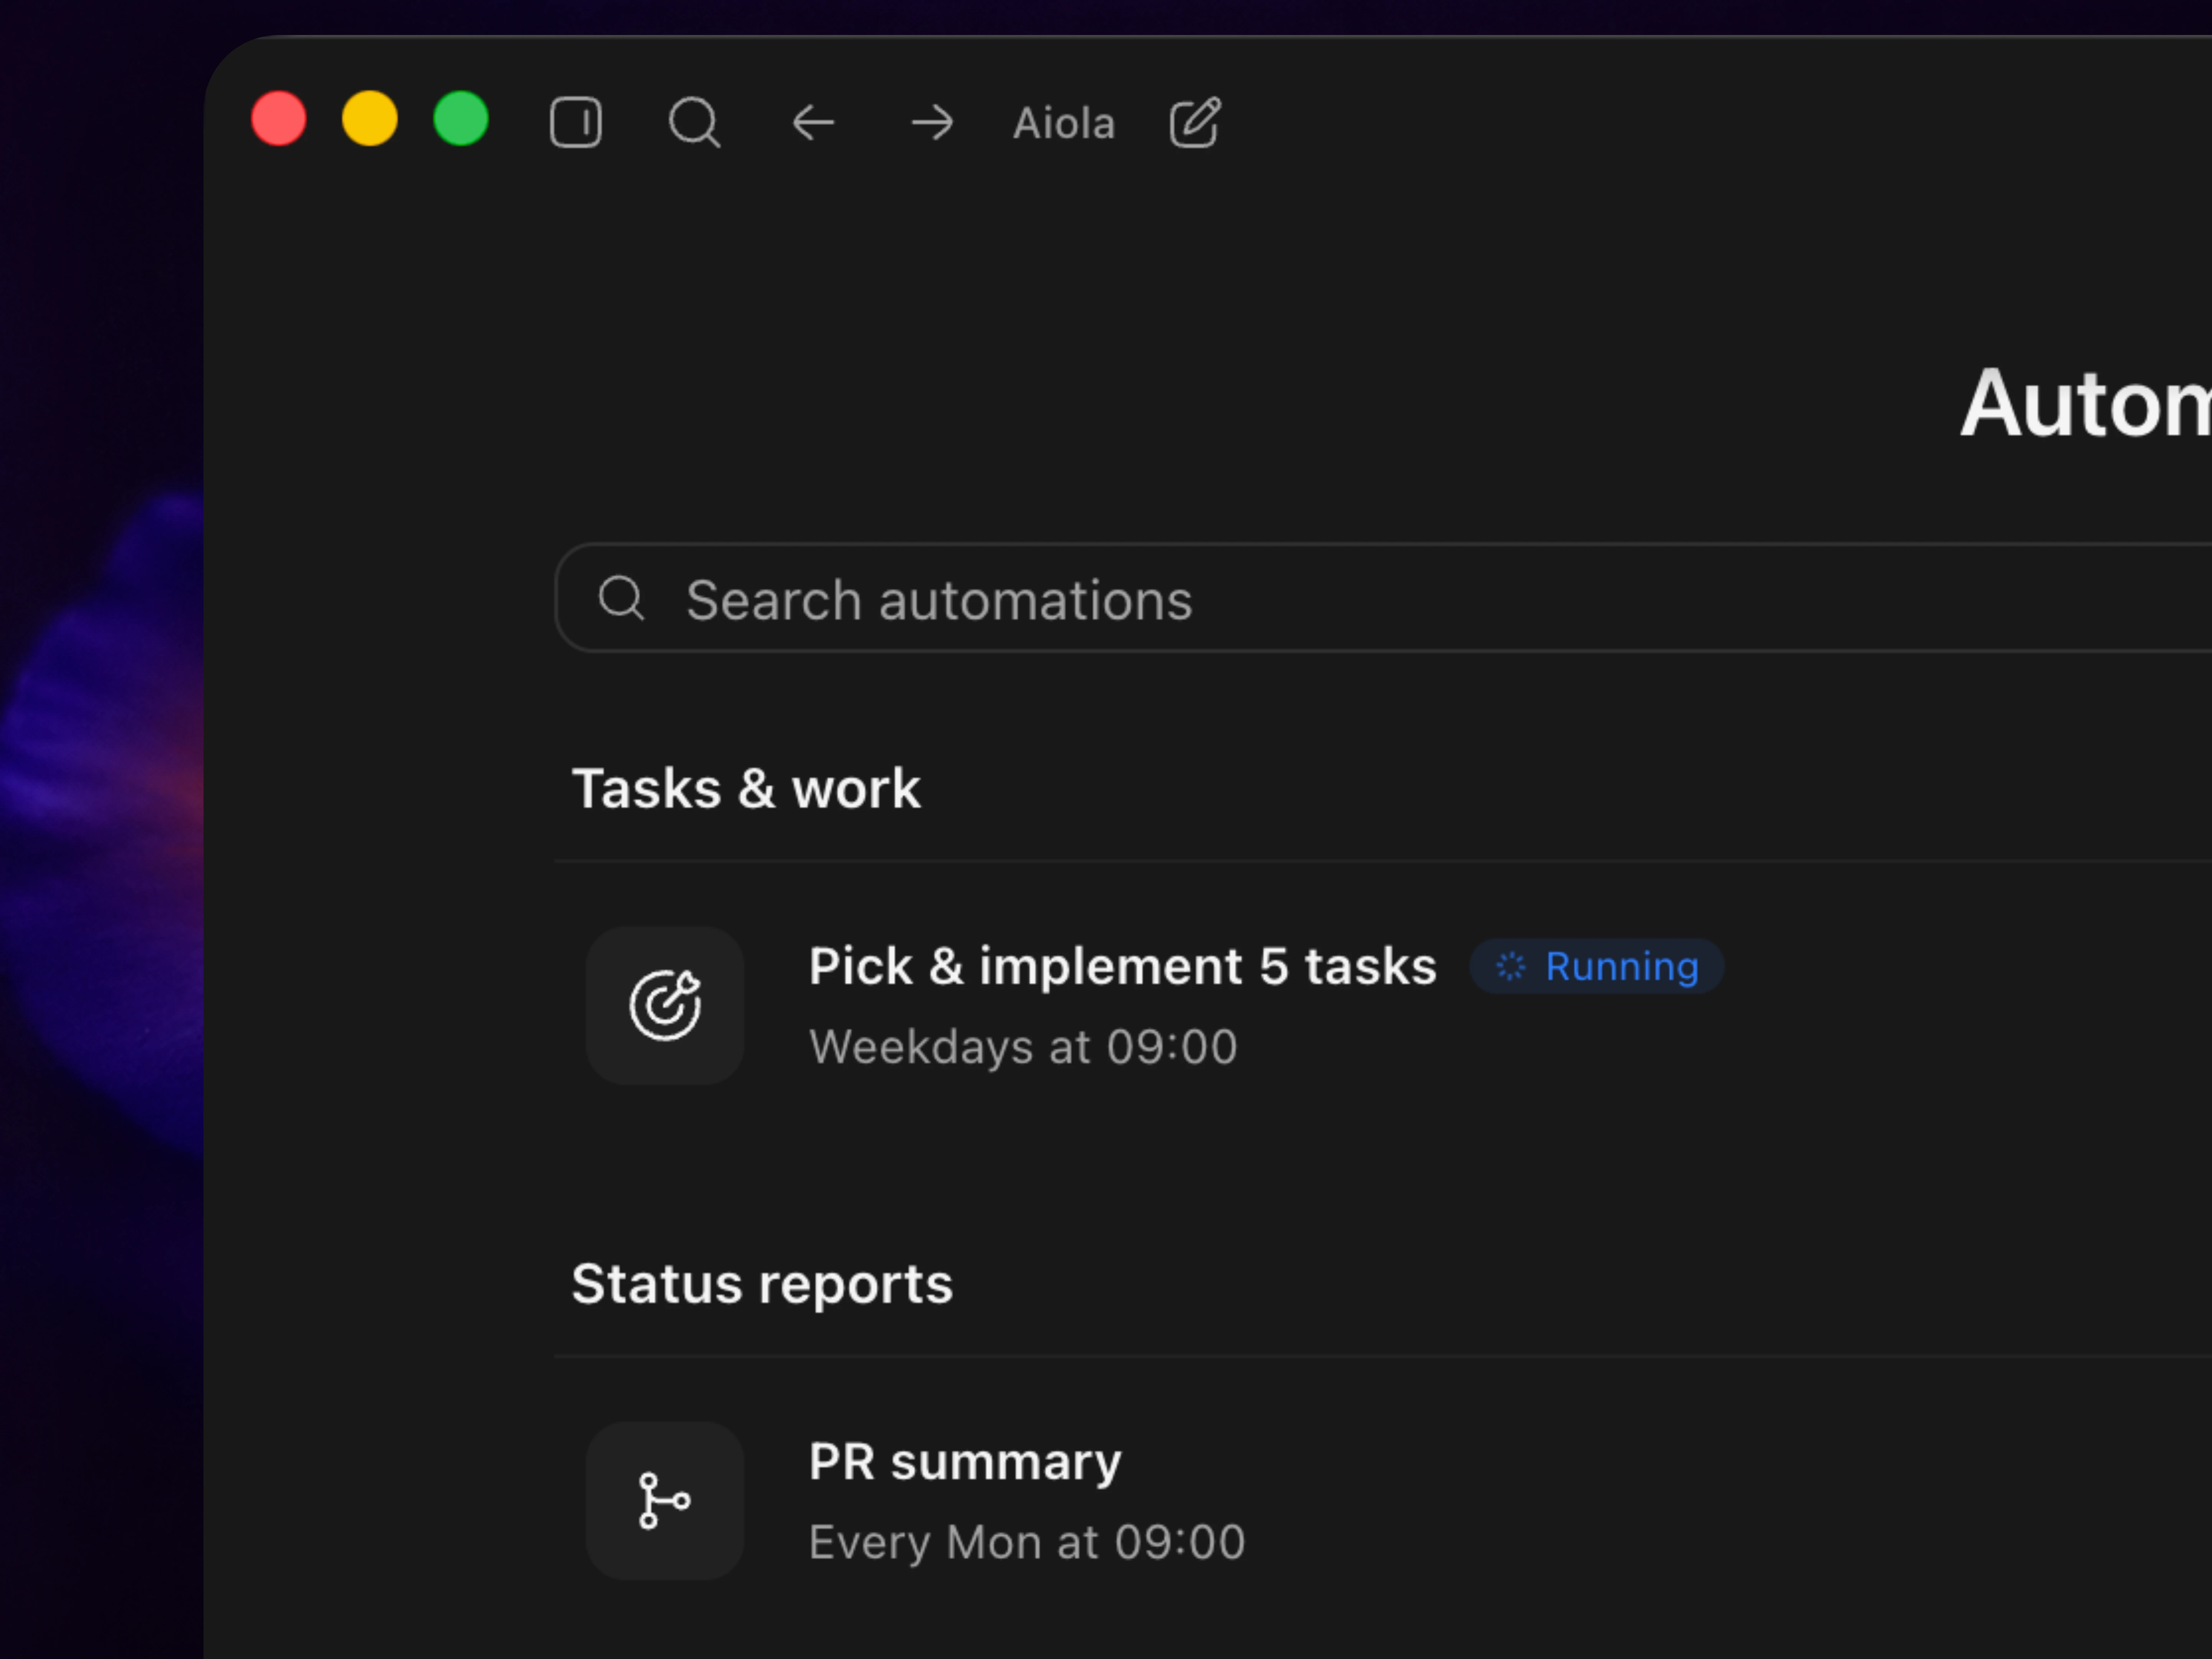The image size is (2212, 1659).
Task: Click the Status reports section heading
Action: [x=762, y=1284]
